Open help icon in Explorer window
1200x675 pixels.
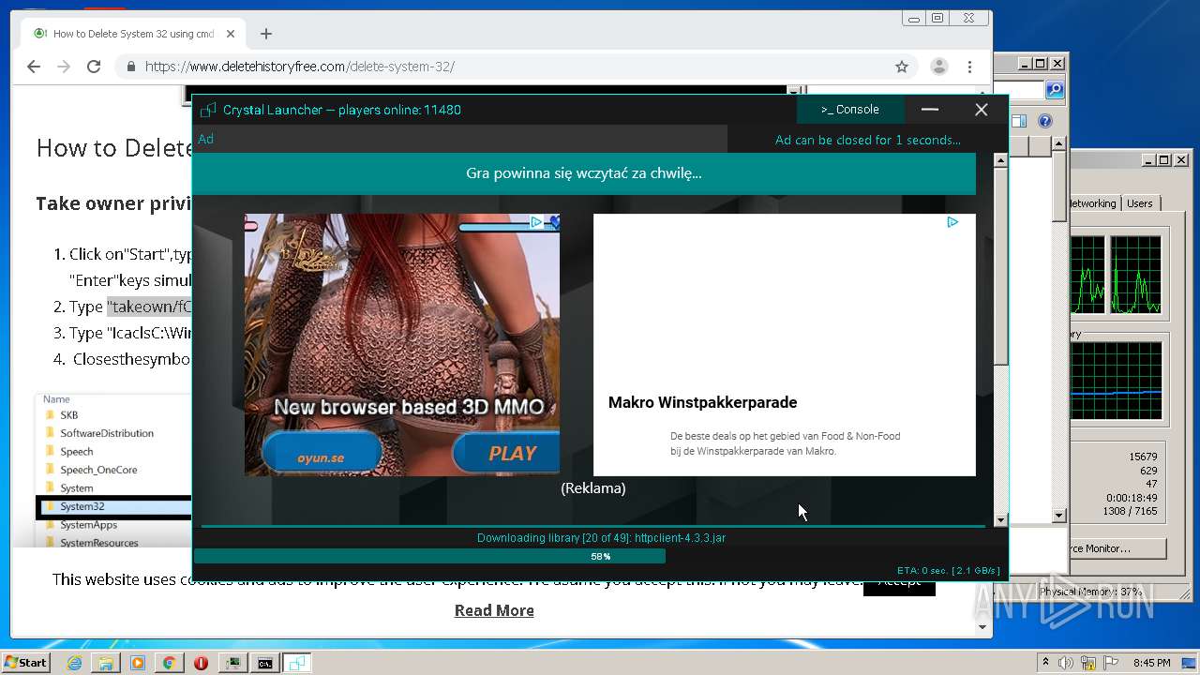point(1045,121)
